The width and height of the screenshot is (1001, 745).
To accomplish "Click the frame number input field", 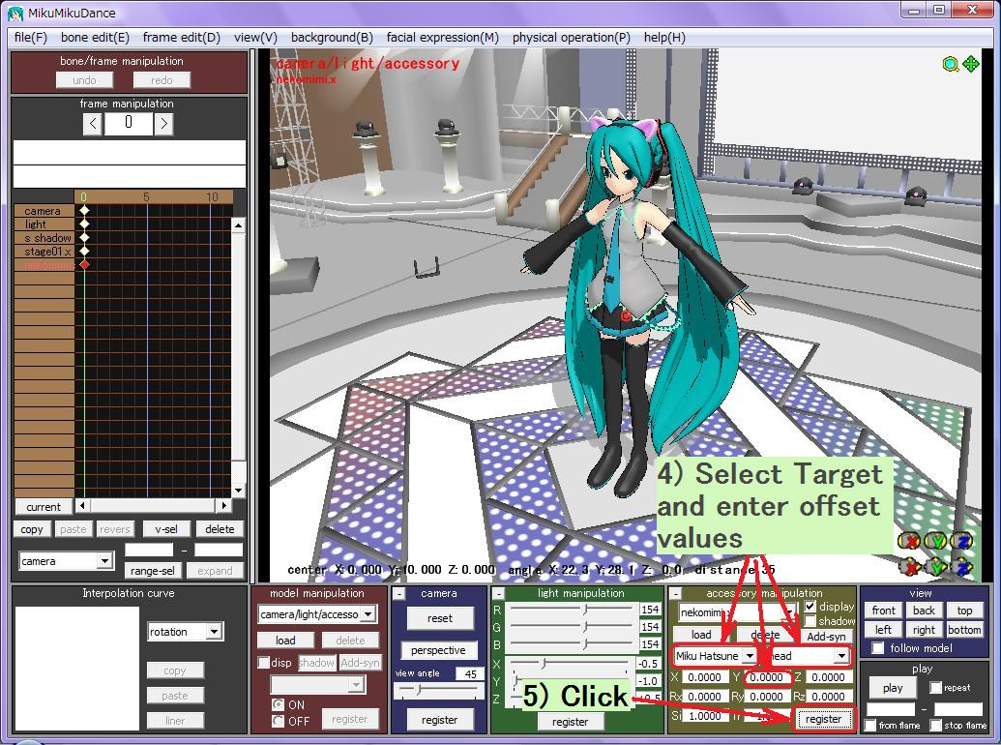I will 129,123.
